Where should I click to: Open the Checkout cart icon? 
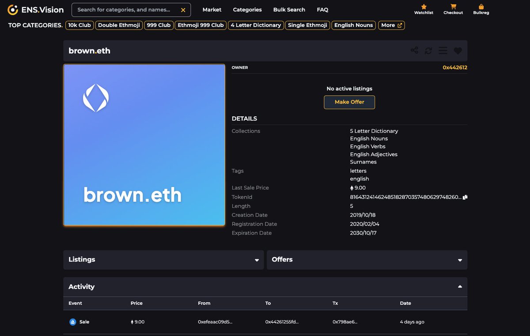click(453, 7)
